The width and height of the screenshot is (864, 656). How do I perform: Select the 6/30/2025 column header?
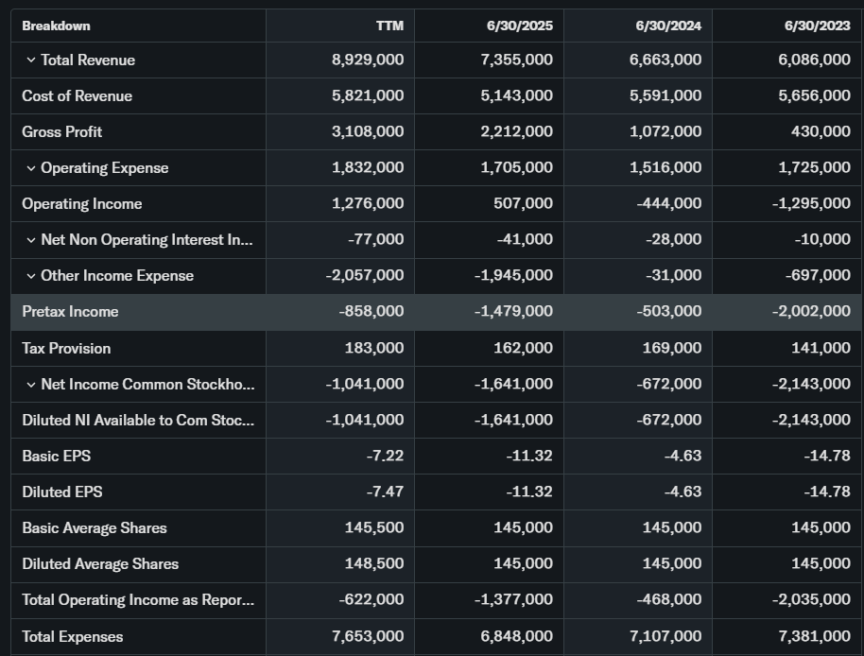pyautogui.click(x=520, y=26)
